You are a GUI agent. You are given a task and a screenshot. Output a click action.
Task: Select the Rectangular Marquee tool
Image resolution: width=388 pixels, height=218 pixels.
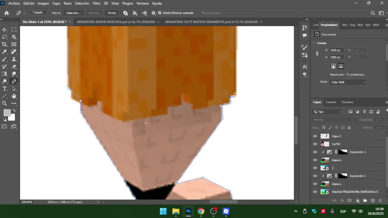click(14, 30)
